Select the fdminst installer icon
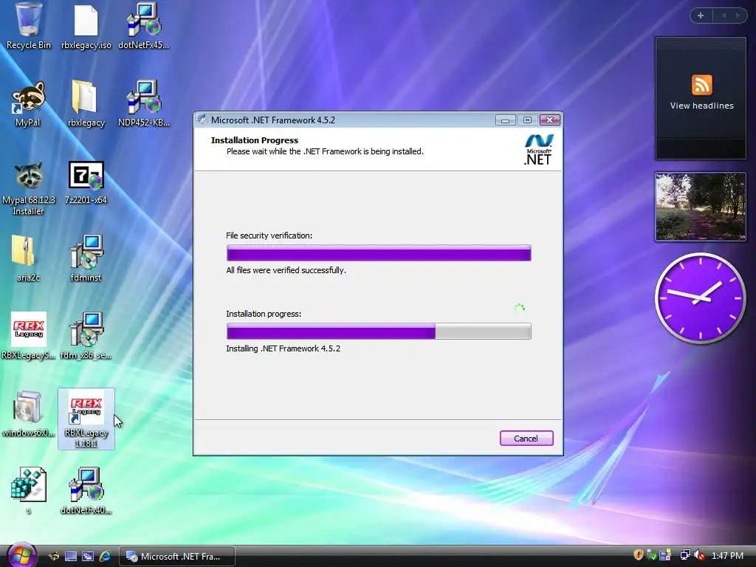The width and height of the screenshot is (756, 567). 86,258
